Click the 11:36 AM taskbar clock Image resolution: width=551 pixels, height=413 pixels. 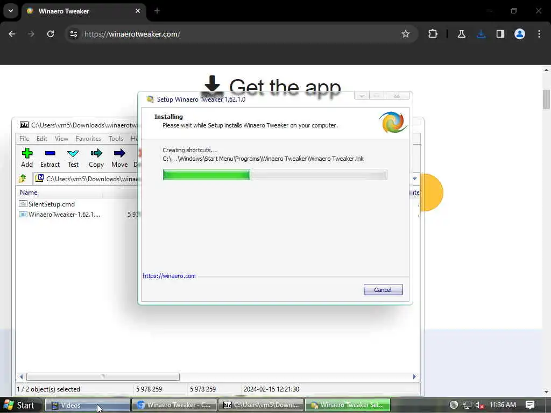503,405
